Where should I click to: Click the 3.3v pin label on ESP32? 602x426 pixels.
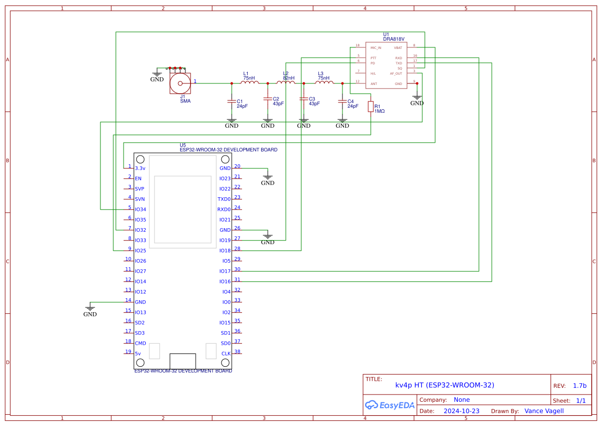(x=140, y=168)
